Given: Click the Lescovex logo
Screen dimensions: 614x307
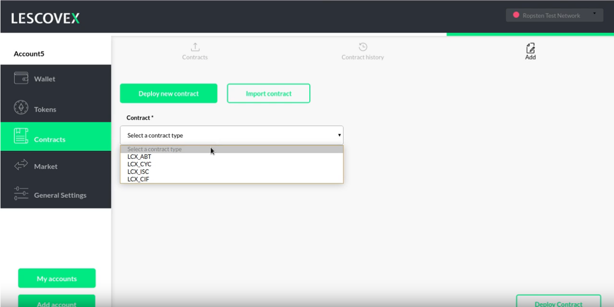Looking at the screenshot, I should [46, 18].
